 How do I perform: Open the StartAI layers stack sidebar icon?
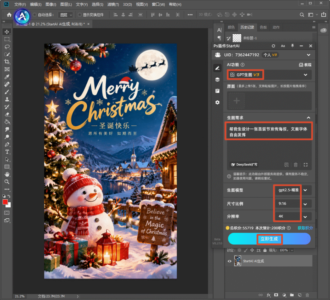(218, 79)
